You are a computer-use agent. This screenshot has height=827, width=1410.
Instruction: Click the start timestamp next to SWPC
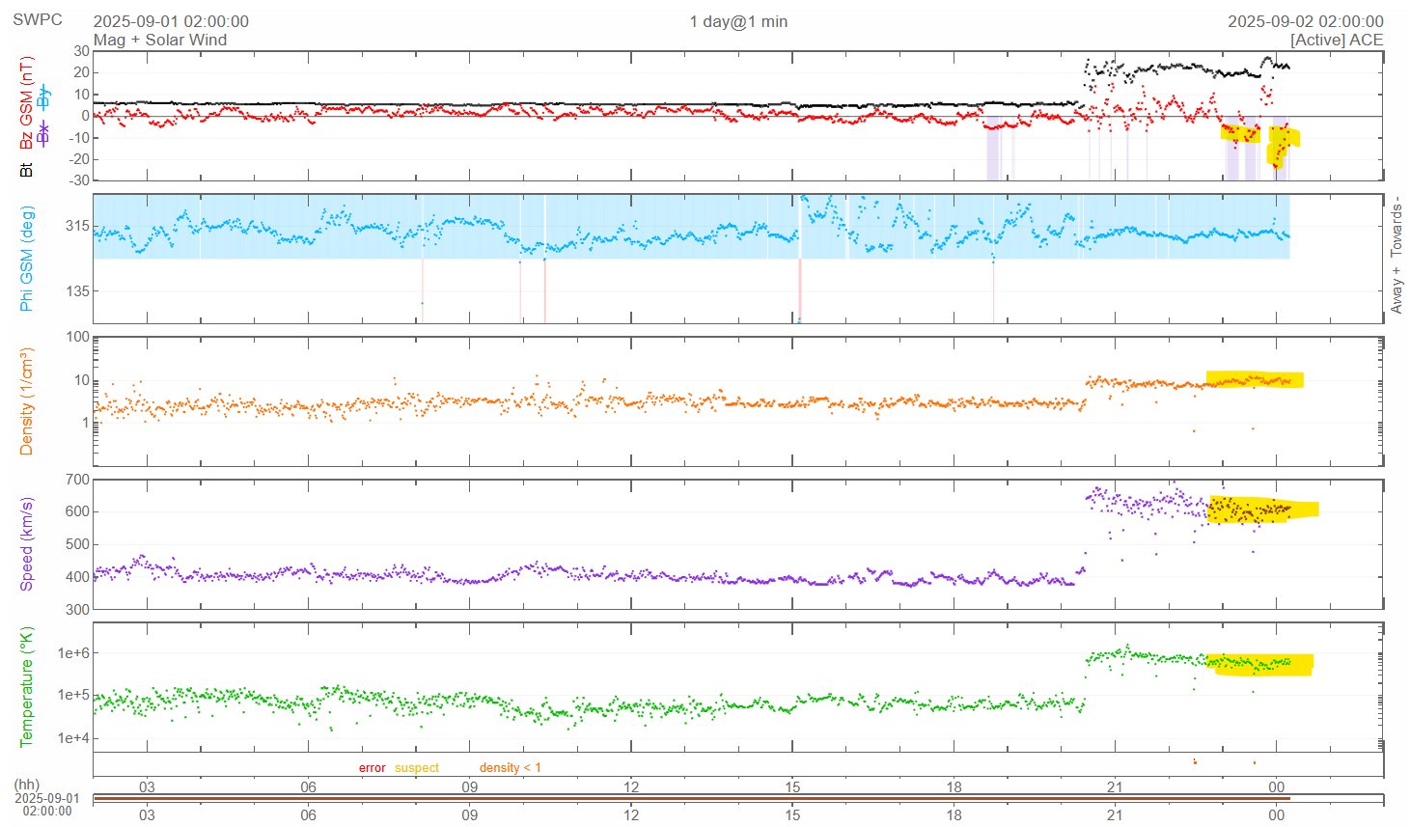pyautogui.click(x=171, y=21)
